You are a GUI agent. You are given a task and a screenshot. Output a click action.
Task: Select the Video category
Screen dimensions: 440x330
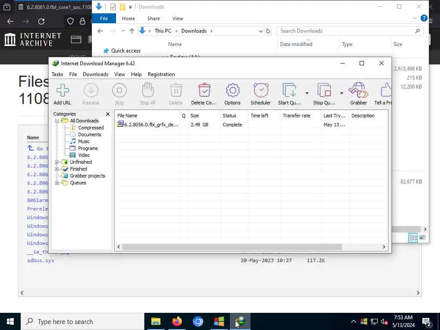coord(84,155)
